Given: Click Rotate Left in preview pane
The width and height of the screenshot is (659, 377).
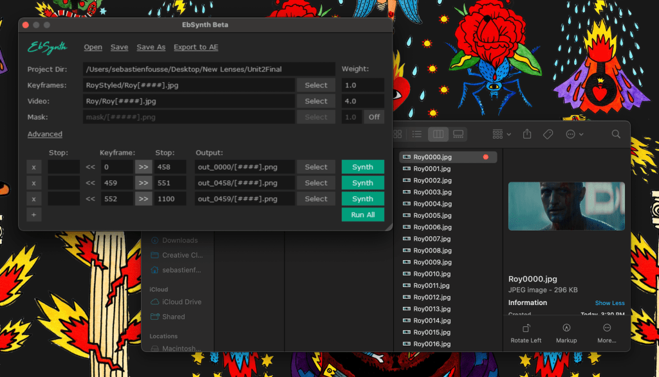Looking at the screenshot, I should (526, 333).
